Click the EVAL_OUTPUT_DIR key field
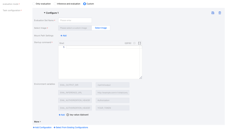Viewport: 242px width, 131px height. point(75,85)
